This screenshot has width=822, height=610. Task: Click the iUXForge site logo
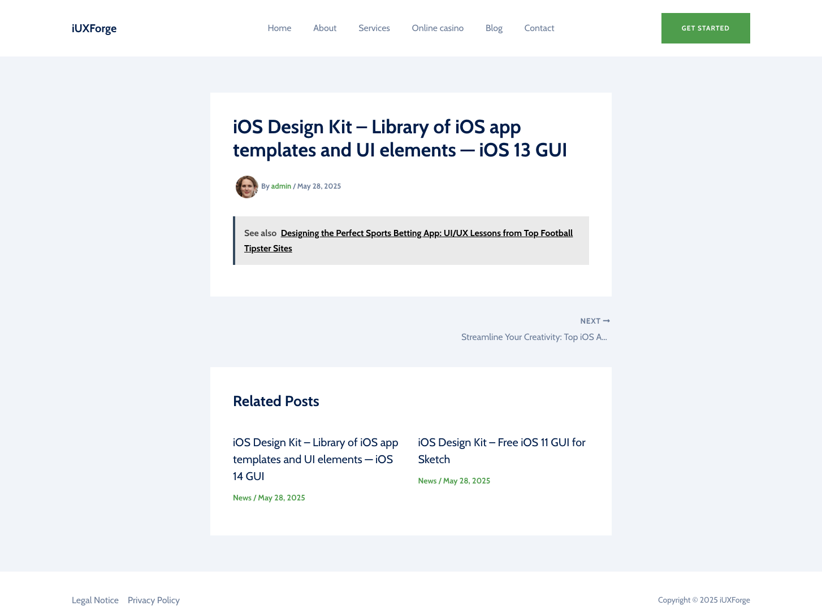[x=94, y=28]
